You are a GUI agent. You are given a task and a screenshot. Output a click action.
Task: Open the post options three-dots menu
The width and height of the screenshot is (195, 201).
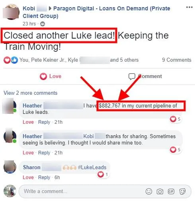(189, 7)
